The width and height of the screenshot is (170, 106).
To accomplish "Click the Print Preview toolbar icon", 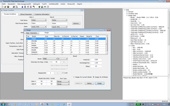I will coord(17,7).
